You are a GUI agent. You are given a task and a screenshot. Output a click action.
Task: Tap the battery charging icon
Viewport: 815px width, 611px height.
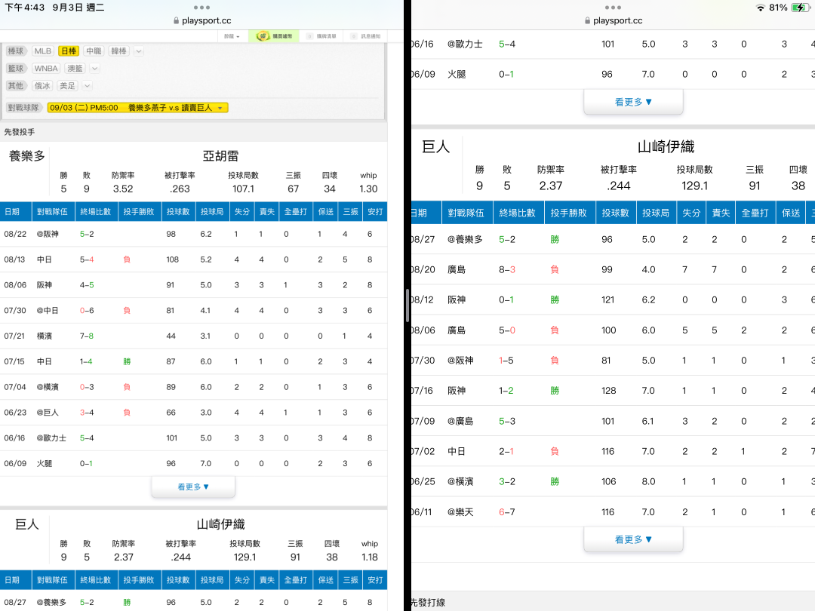tap(799, 8)
